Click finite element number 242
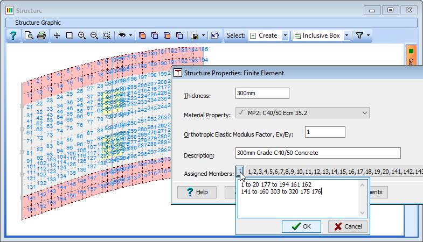 [142, 110]
